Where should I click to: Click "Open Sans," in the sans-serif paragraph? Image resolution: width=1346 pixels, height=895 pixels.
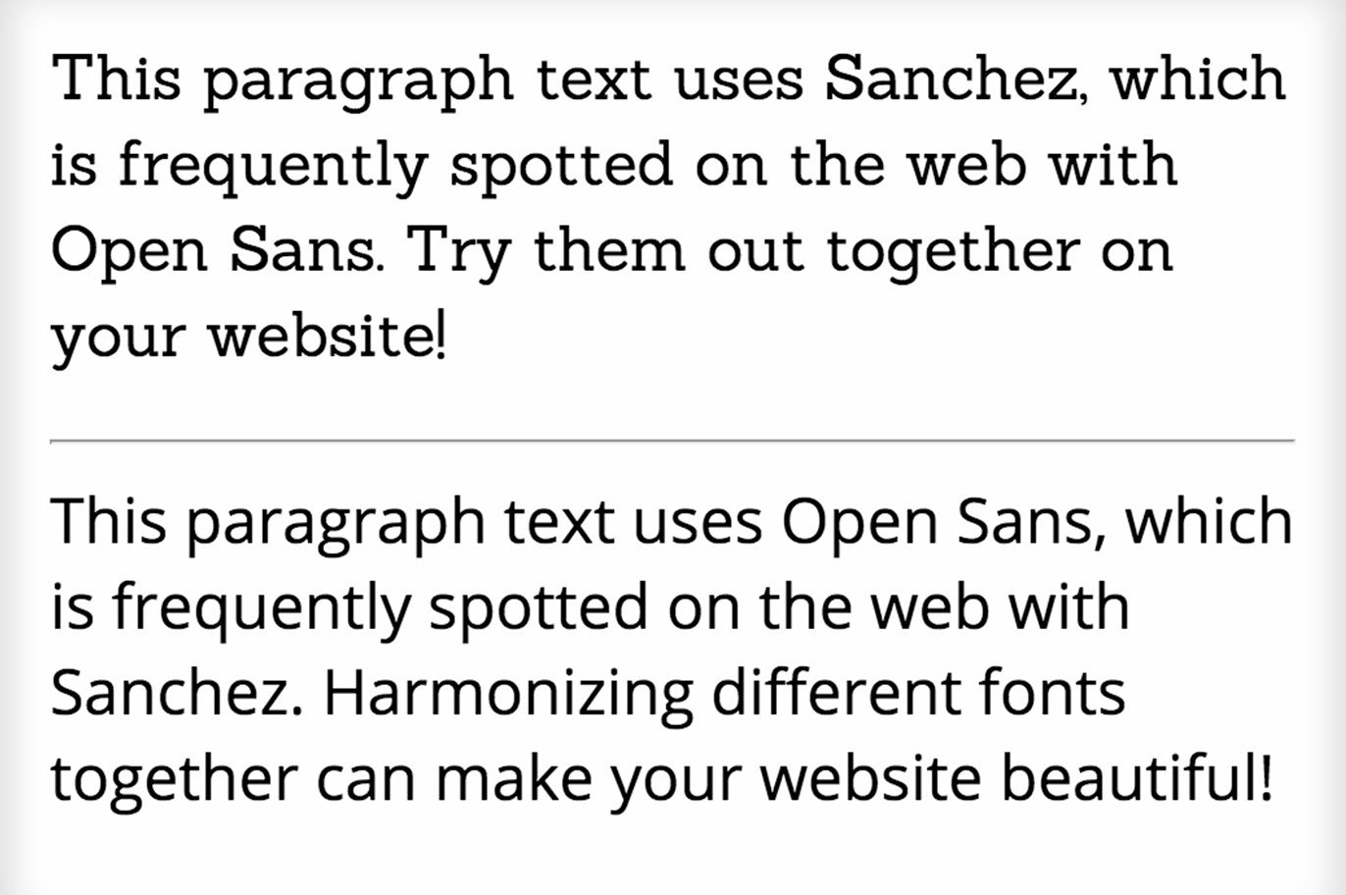tap(938, 522)
